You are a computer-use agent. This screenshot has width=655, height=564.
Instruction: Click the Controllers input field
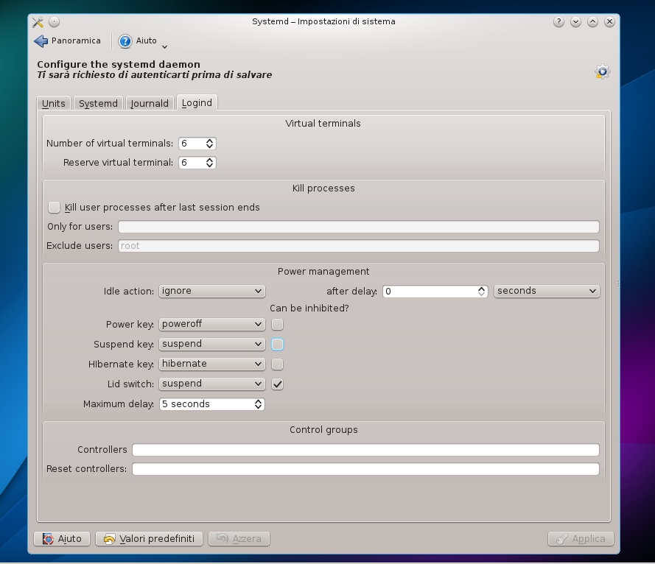pyautogui.click(x=365, y=450)
